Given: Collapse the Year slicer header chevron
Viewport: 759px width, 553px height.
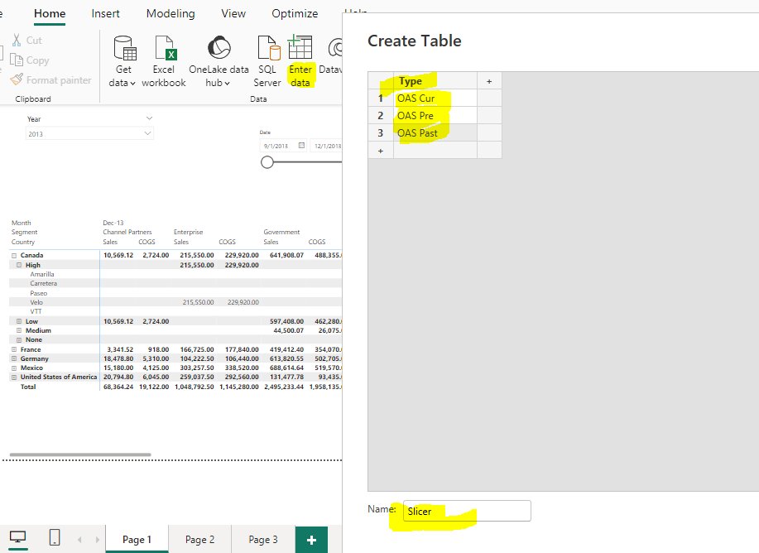Looking at the screenshot, I should 149,118.
